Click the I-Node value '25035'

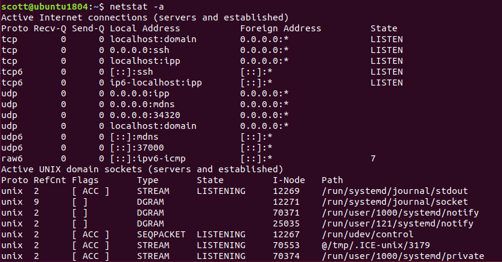point(286,223)
